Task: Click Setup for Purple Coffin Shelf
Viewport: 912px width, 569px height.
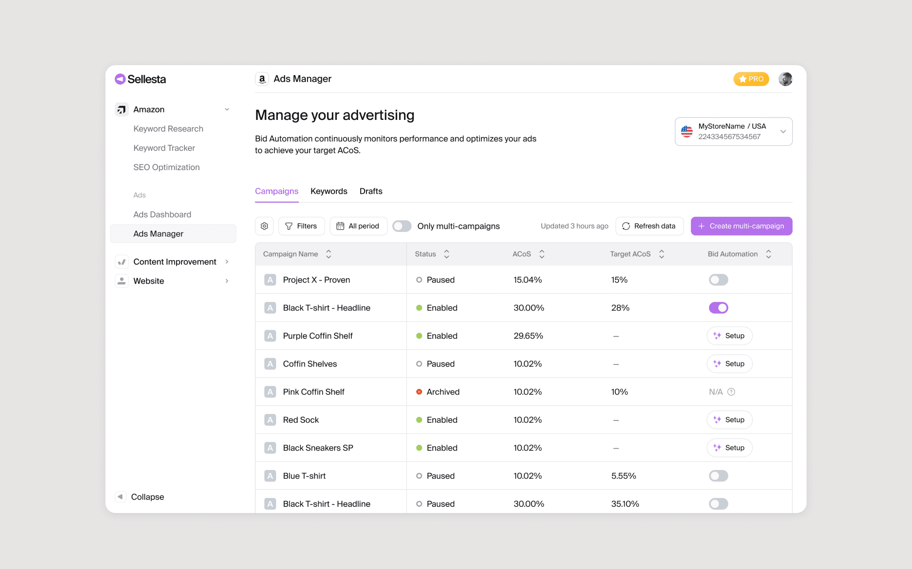Action: [729, 336]
